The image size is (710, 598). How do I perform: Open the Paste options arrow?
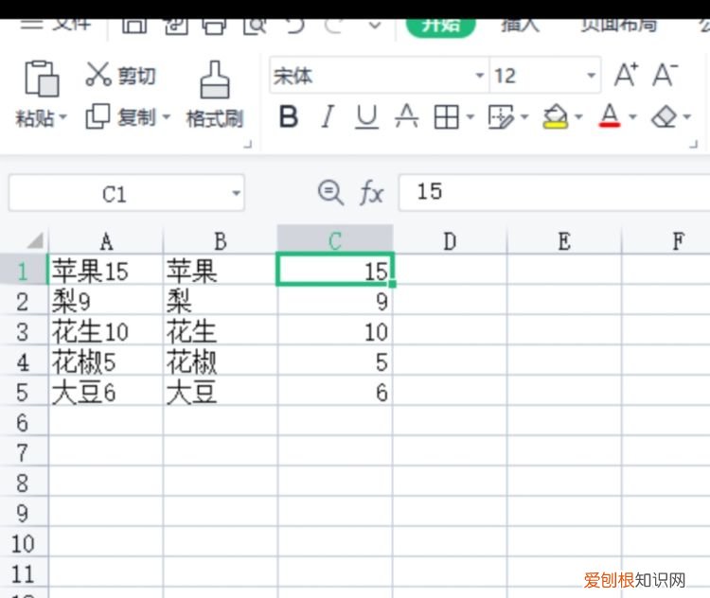pyautogui.click(x=63, y=117)
